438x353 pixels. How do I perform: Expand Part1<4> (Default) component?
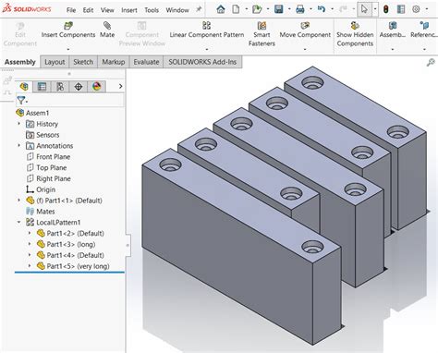pos(30,255)
